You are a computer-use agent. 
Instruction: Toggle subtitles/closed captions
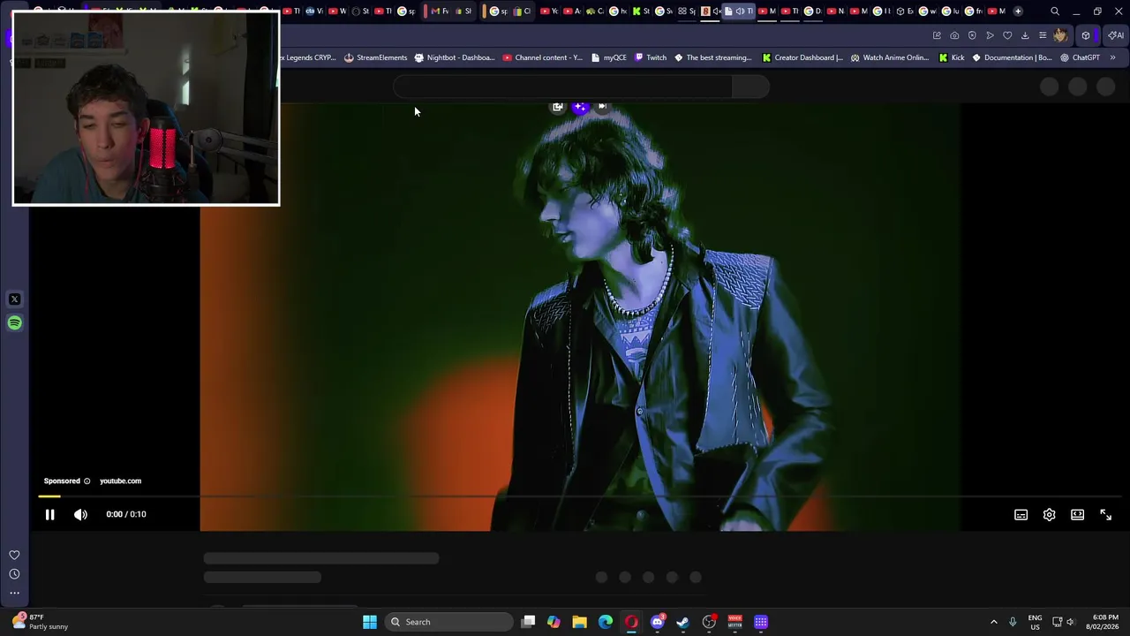[x=1021, y=515]
